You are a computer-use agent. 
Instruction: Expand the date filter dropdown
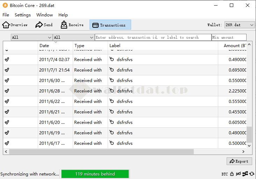(31, 37)
